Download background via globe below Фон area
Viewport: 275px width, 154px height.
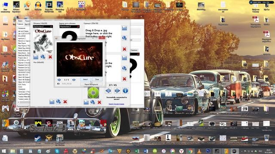(58, 102)
